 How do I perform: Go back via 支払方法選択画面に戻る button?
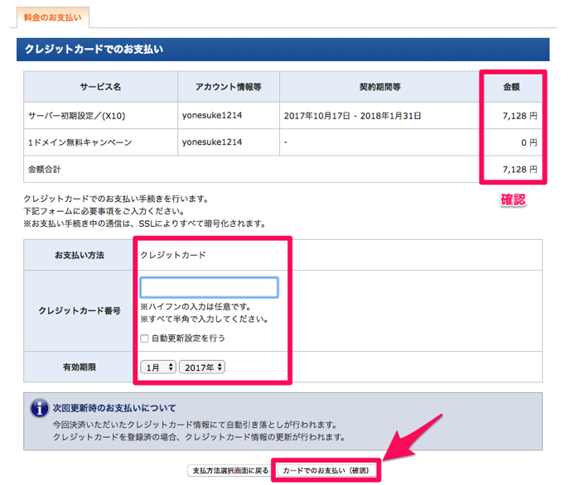229,471
